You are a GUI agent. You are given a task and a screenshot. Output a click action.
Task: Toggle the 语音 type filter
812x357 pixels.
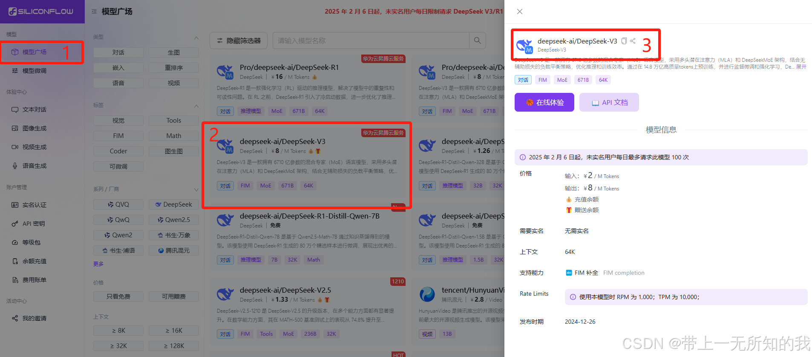118,83
